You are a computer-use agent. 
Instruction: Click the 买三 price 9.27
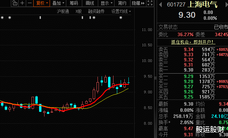pyautogui.click(x=189, y=87)
